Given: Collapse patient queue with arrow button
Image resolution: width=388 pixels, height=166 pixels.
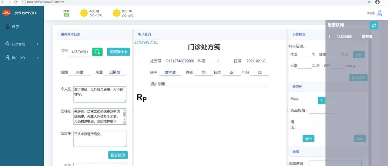Looking at the screenshot, I should point(322,101).
